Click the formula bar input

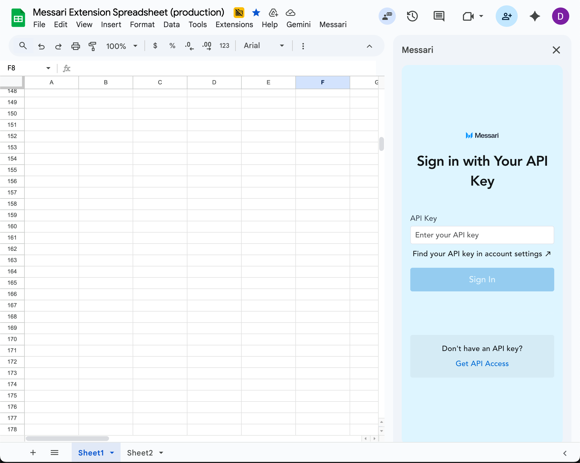pyautogui.click(x=223, y=68)
